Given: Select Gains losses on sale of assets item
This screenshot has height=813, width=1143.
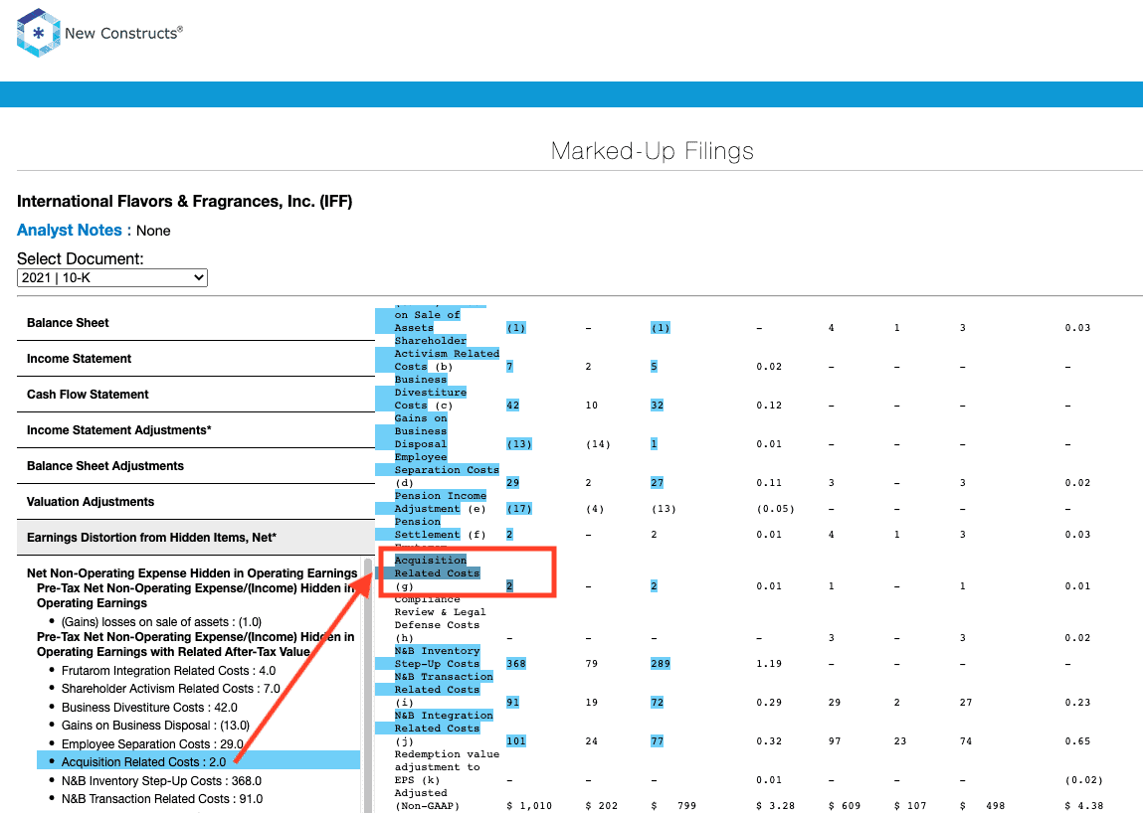Looking at the screenshot, I should 161,622.
